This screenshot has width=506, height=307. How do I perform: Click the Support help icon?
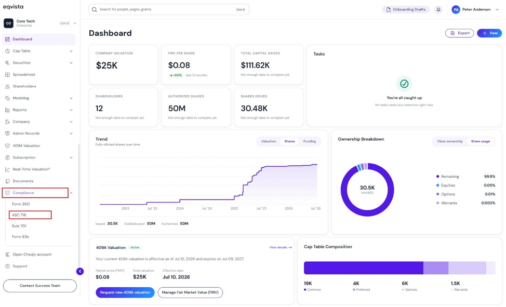[x=7, y=266]
